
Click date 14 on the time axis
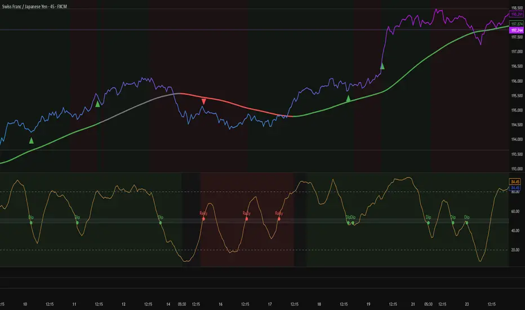168,304
